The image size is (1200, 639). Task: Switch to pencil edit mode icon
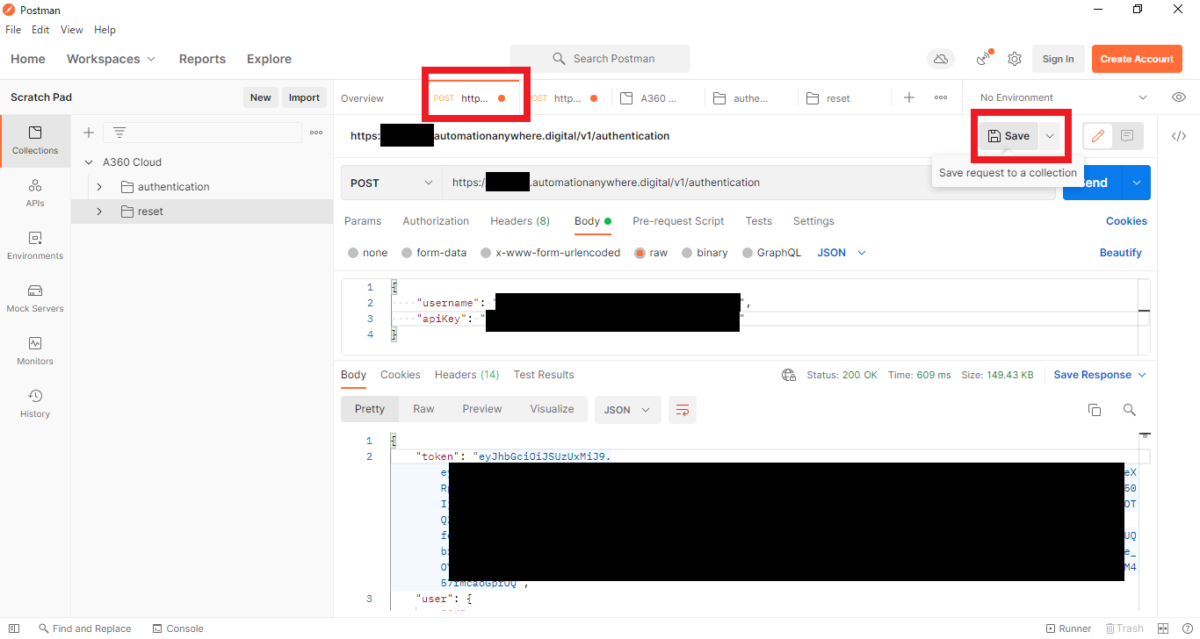1098,136
